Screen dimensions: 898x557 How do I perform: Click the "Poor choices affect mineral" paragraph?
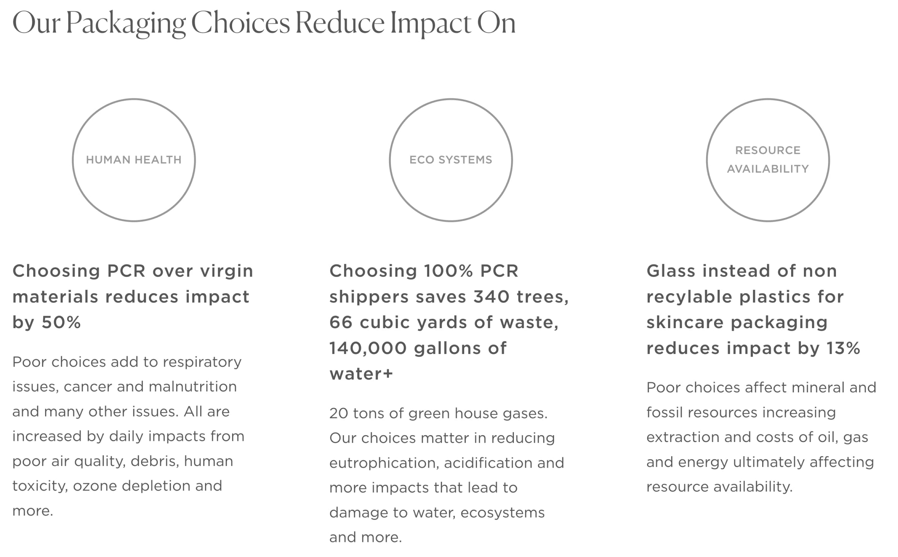(761, 437)
